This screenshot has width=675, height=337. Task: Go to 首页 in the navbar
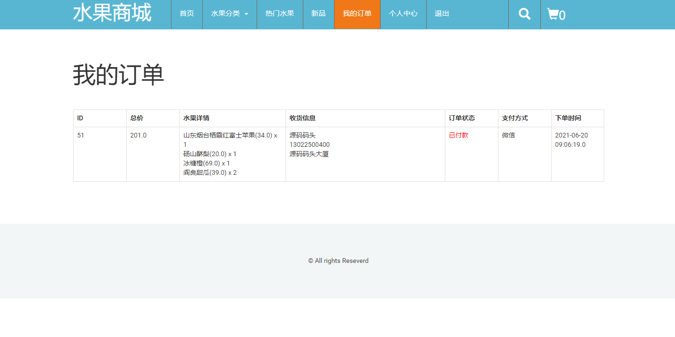pos(187,14)
